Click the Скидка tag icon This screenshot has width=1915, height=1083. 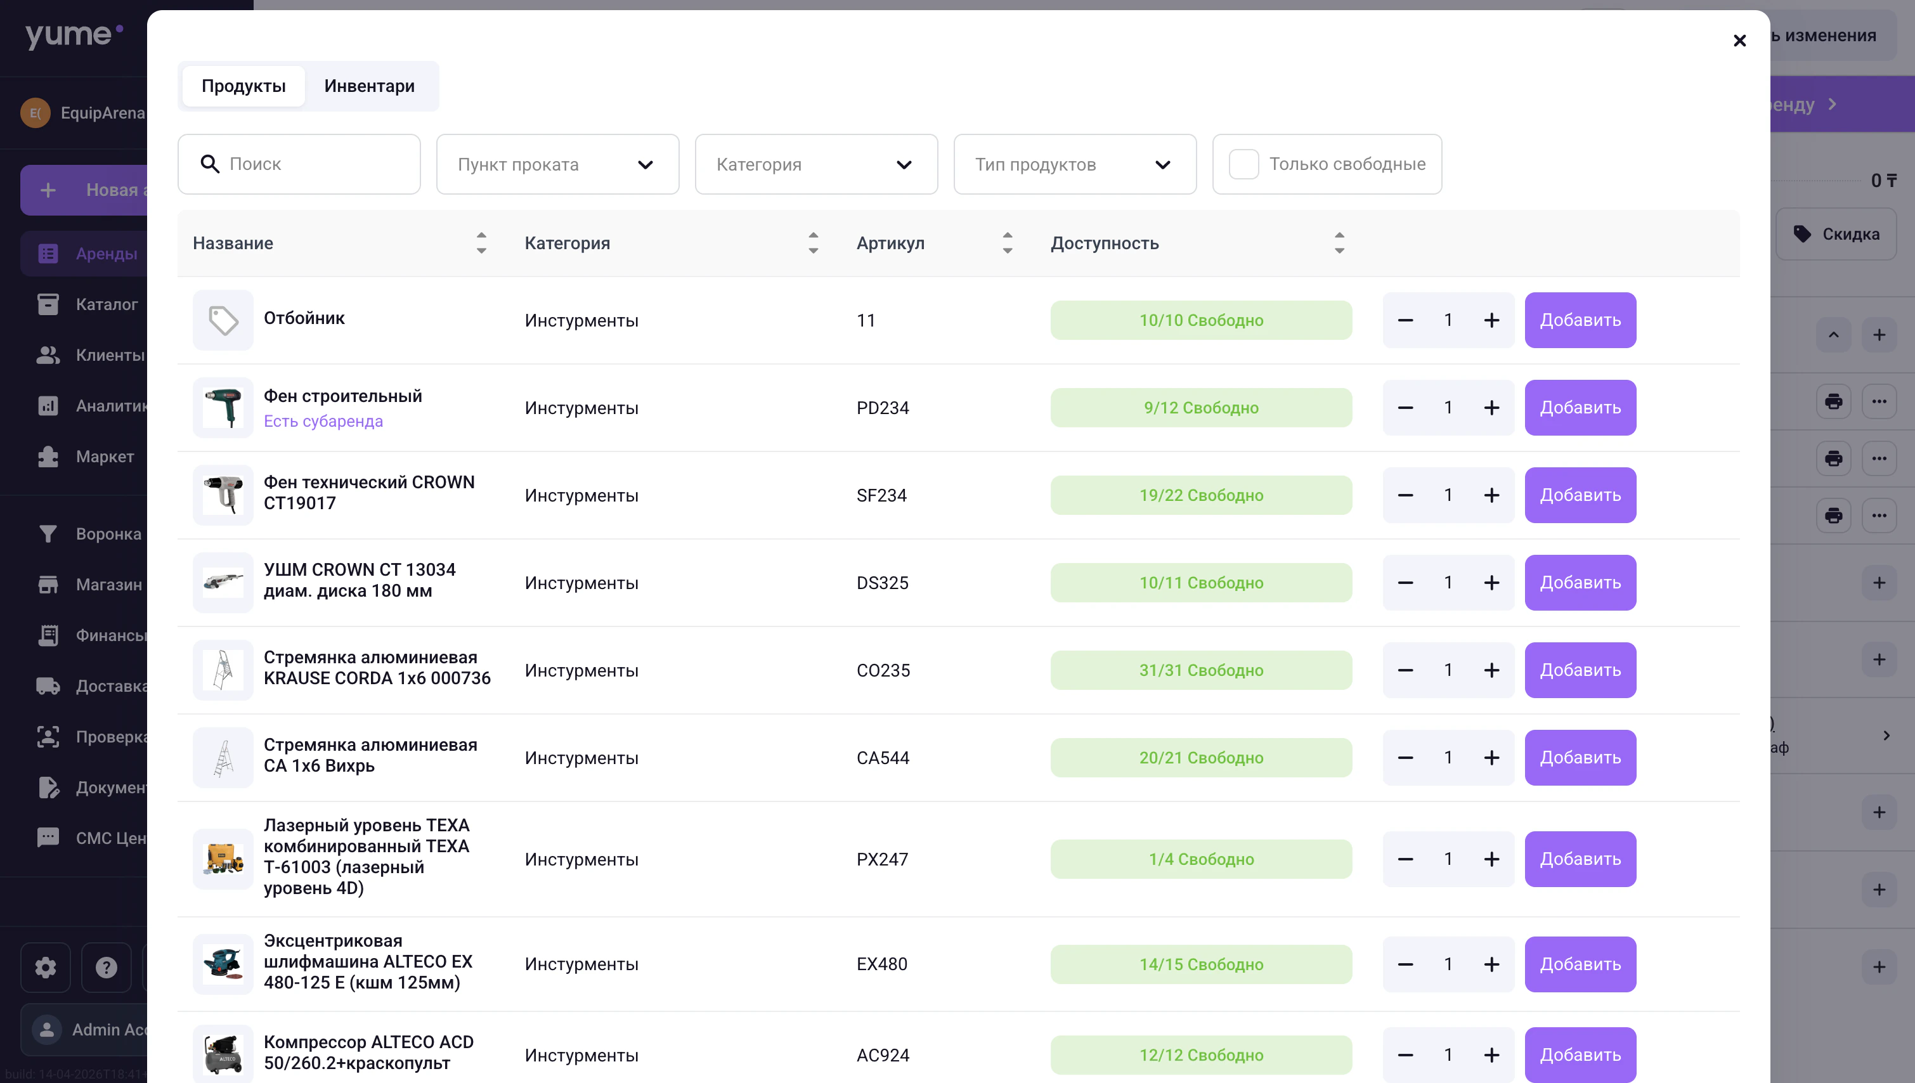1802,233
